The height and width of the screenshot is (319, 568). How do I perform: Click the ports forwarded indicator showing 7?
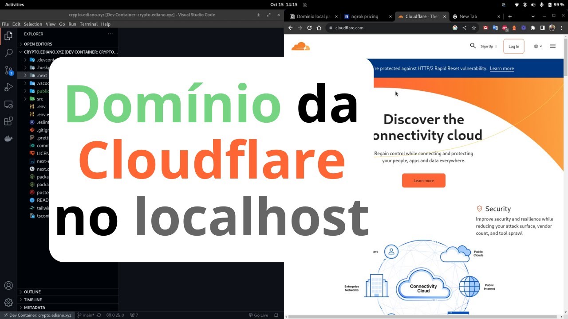(x=134, y=315)
